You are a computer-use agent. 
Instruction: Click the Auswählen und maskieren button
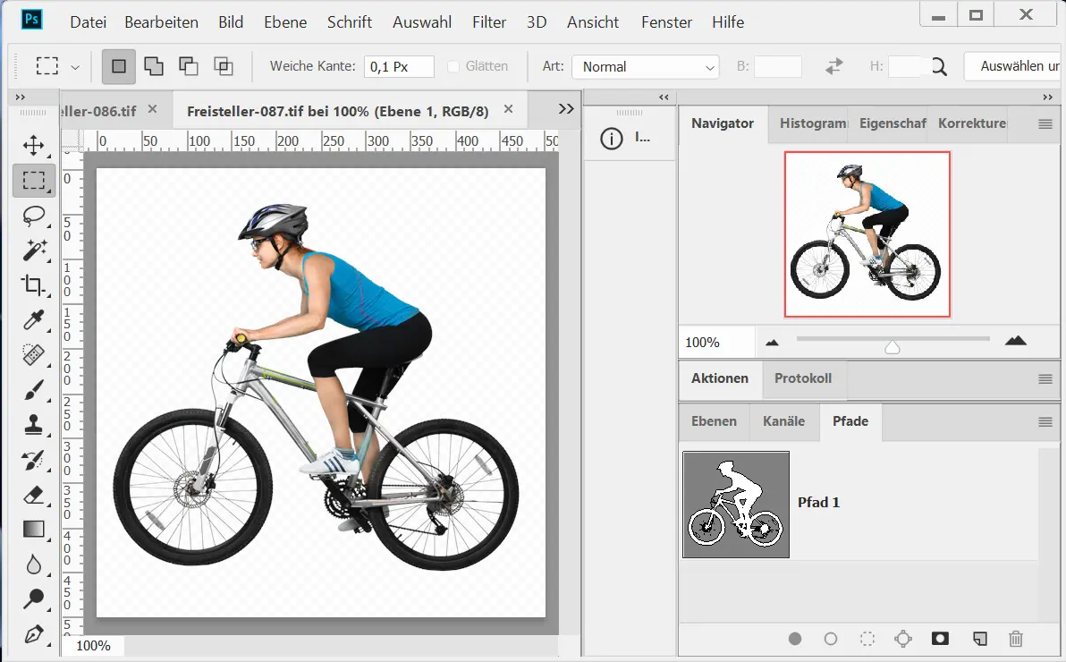1014,66
